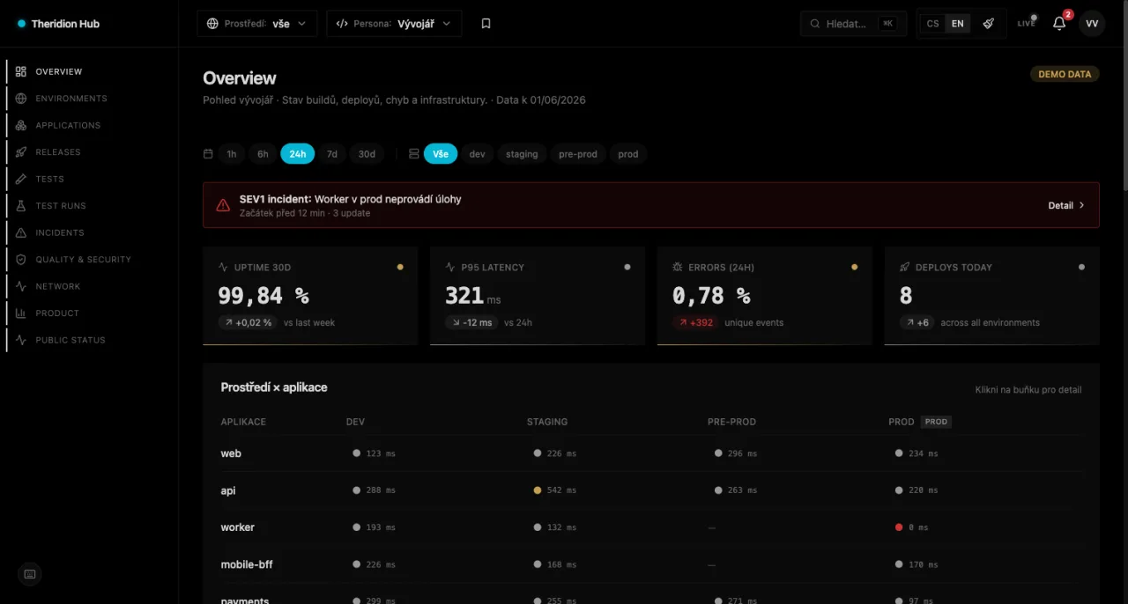Open the Deploys Today card
The image size is (1128, 604).
[x=992, y=296]
